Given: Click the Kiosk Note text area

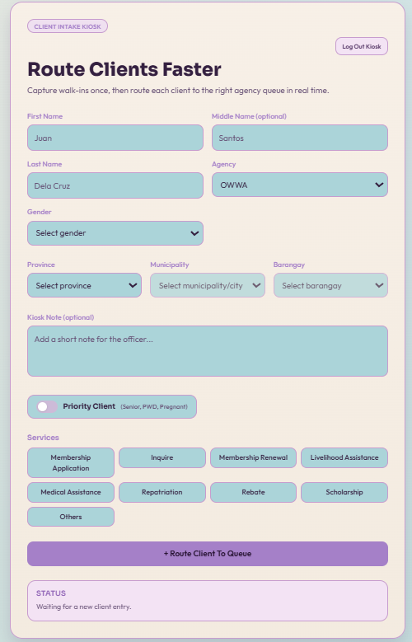Looking at the screenshot, I should tap(207, 351).
